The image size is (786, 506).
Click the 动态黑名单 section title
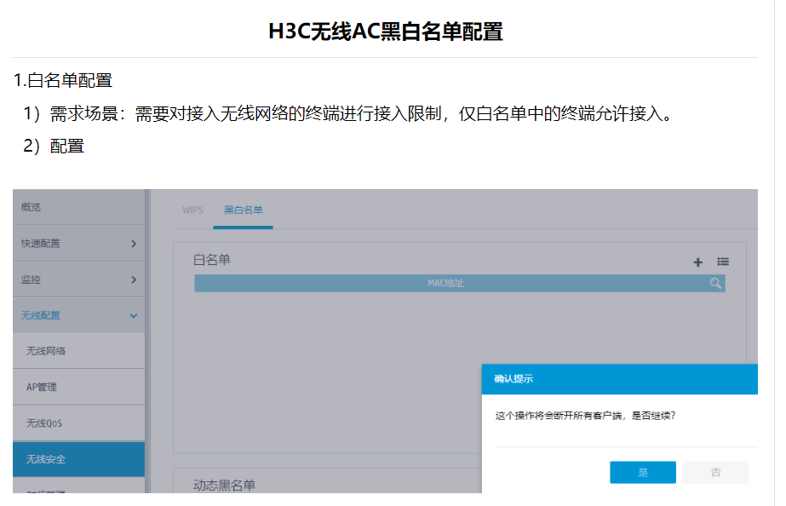(x=224, y=486)
